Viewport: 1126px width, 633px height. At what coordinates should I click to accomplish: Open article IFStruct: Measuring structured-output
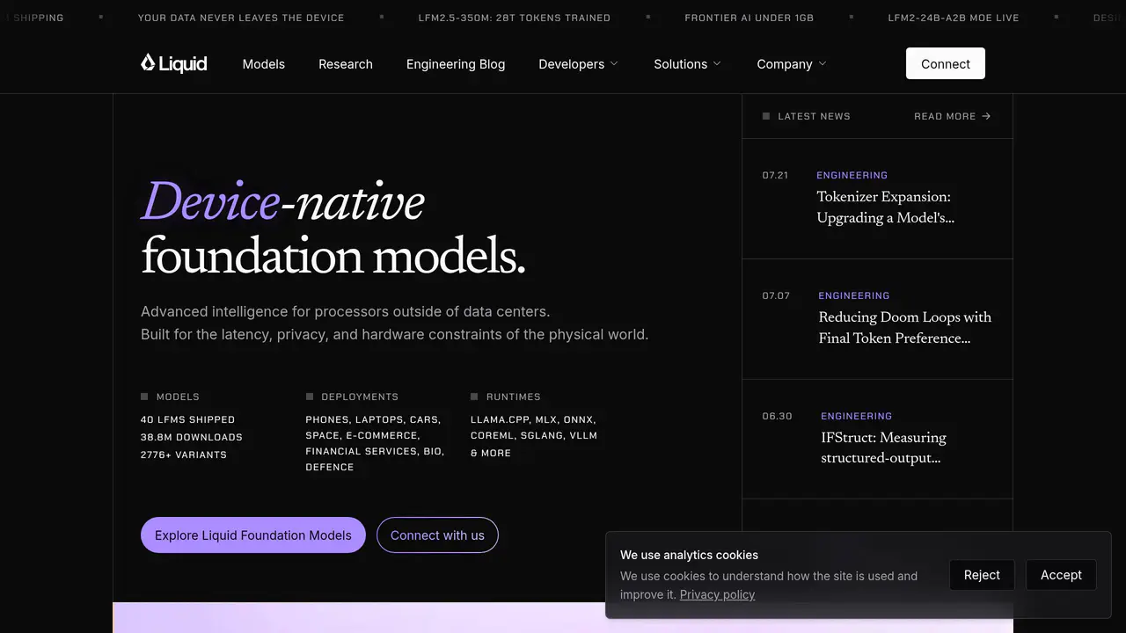(884, 448)
